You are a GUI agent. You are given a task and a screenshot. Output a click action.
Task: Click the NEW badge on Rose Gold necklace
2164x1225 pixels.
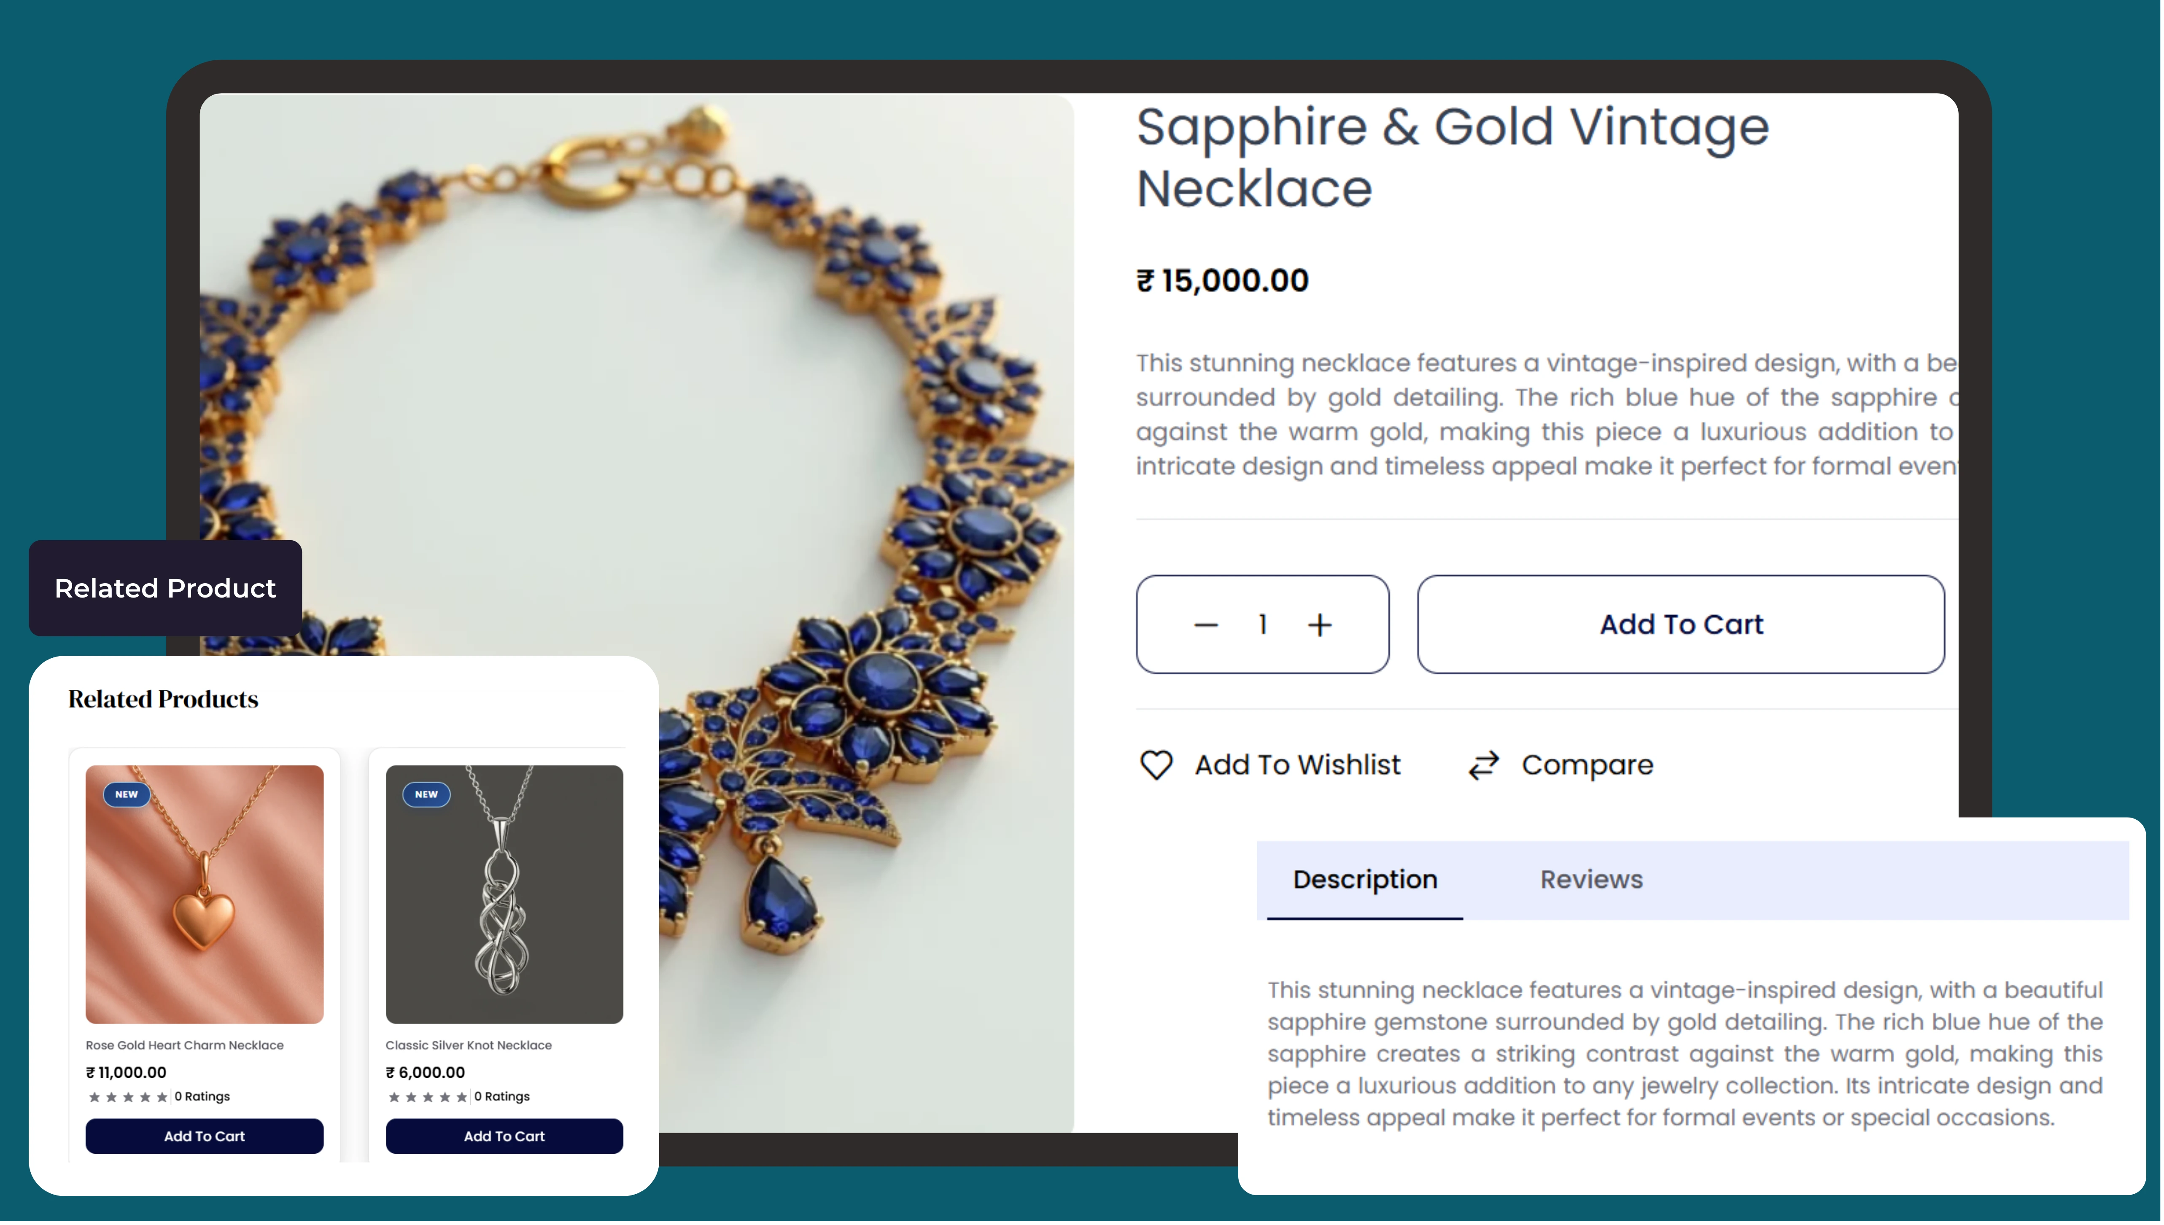pyautogui.click(x=126, y=795)
